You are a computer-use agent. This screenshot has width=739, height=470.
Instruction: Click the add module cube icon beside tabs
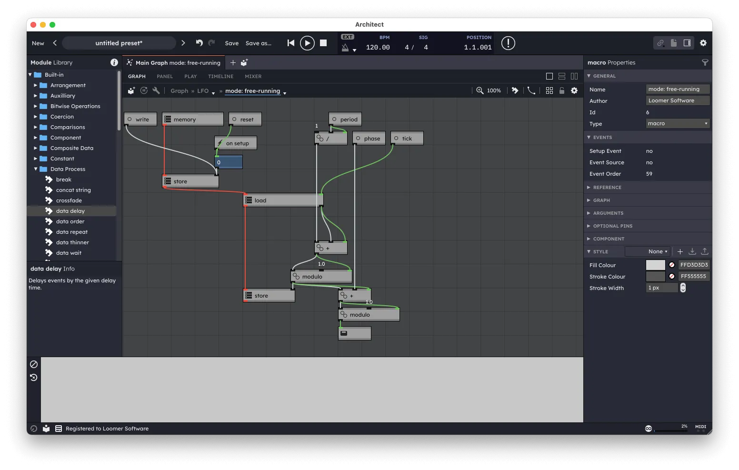tap(244, 62)
